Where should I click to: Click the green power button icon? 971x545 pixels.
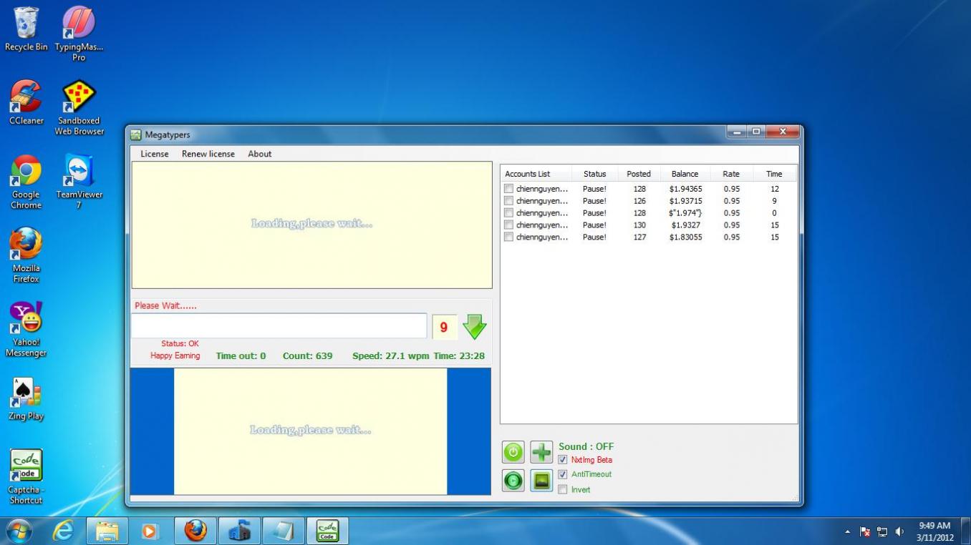point(513,452)
